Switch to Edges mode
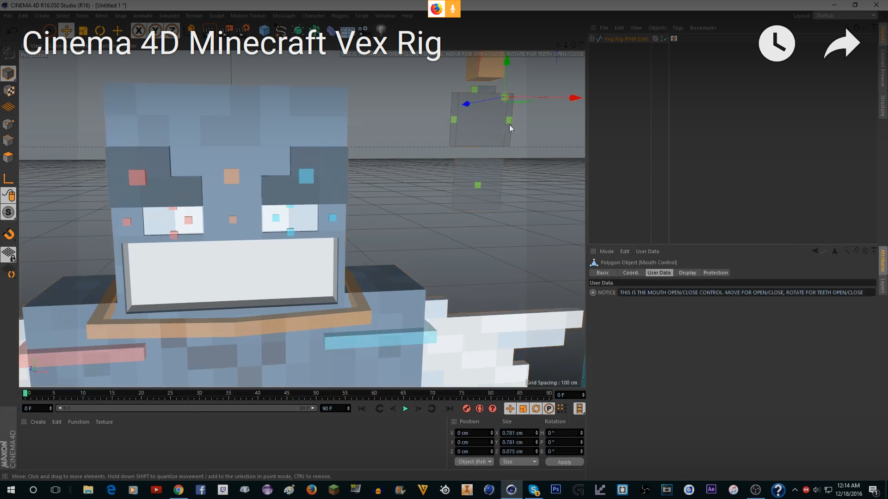The height and width of the screenshot is (499, 888). 8,140
